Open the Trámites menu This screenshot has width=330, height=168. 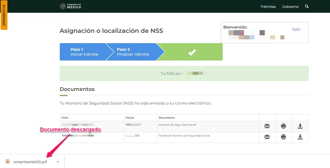pos(268,7)
